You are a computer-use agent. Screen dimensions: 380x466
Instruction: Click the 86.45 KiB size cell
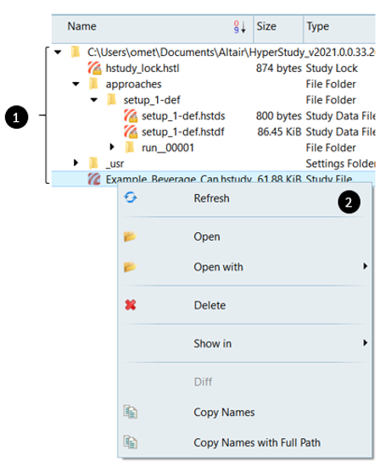[x=279, y=131]
